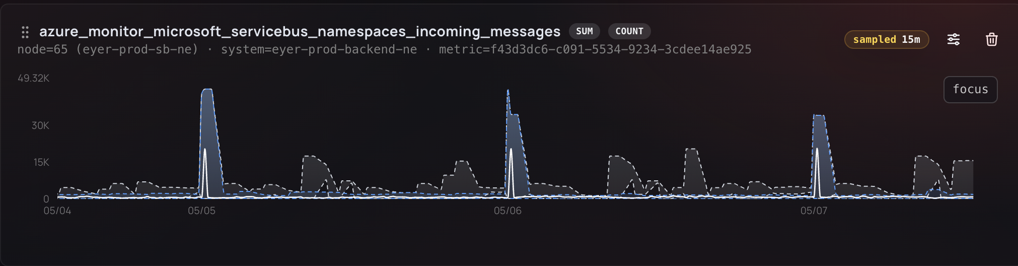1018x266 pixels.
Task: Select the 05/05 x-axis date label
Action: [x=201, y=211]
